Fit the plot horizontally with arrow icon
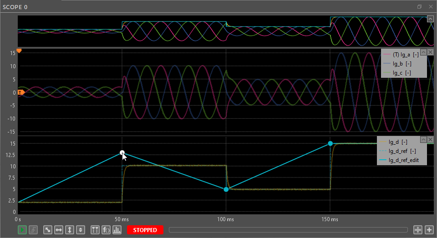 (x=58, y=230)
